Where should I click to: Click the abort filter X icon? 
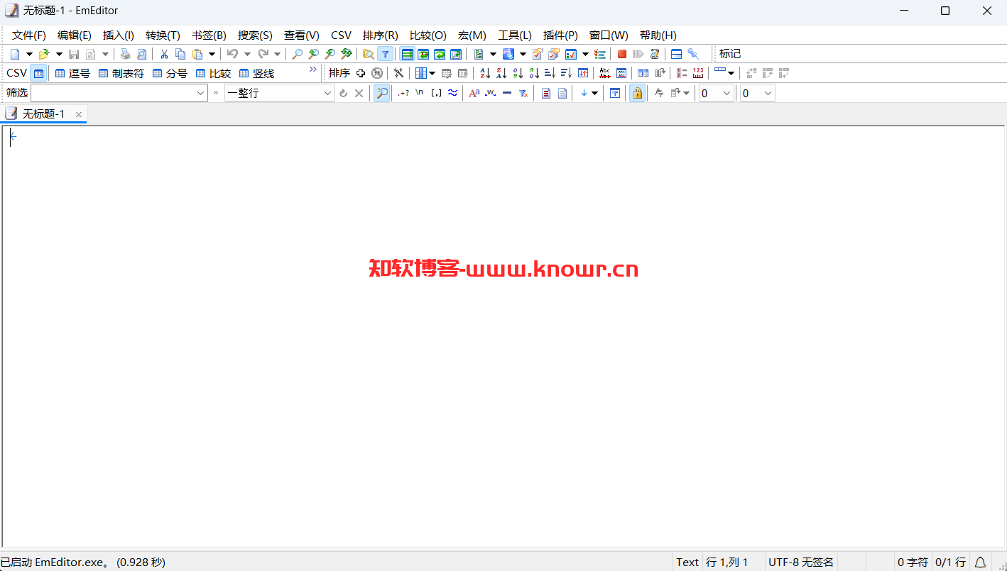tap(359, 93)
